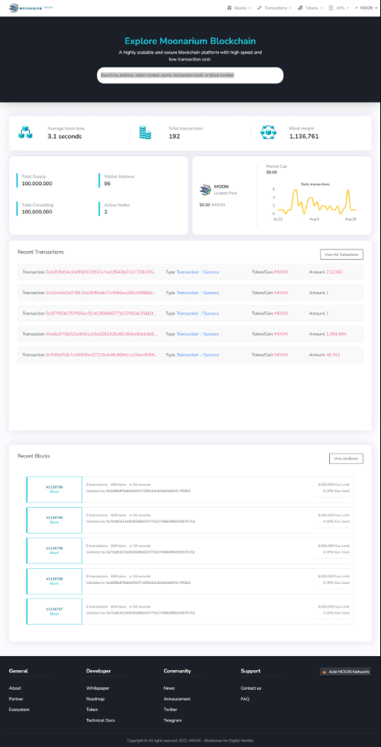Open the Ecosystem footer link
Screen dimensions: 381x747
(x=18, y=709)
